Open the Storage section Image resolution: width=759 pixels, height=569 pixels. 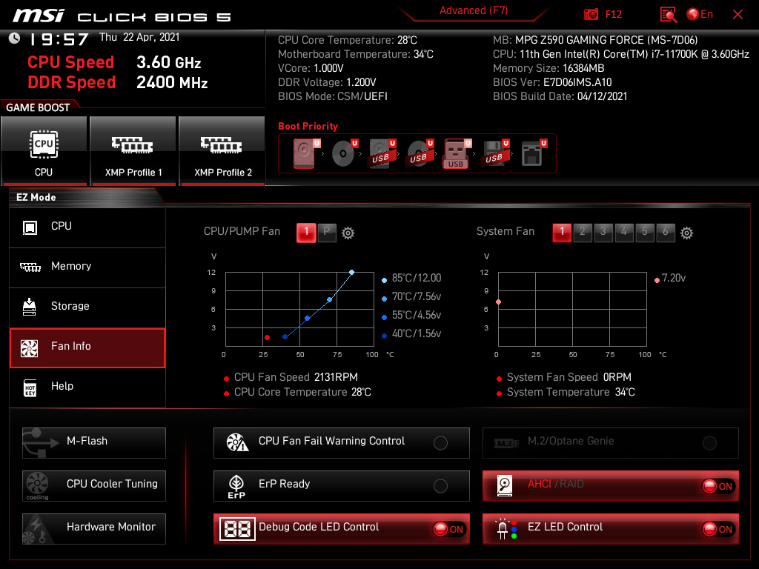pos(87,307)
